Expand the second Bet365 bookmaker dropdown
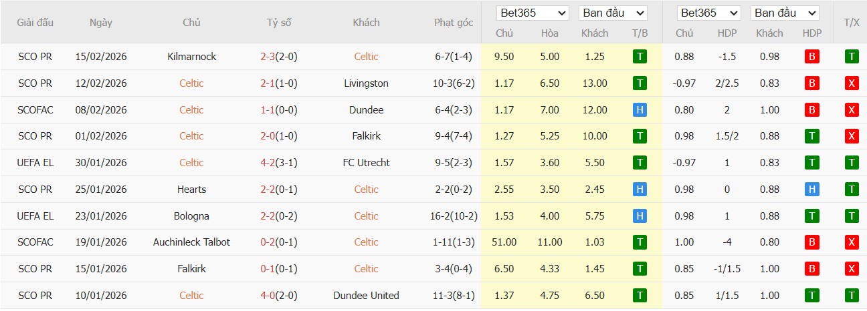 (708, 13)
